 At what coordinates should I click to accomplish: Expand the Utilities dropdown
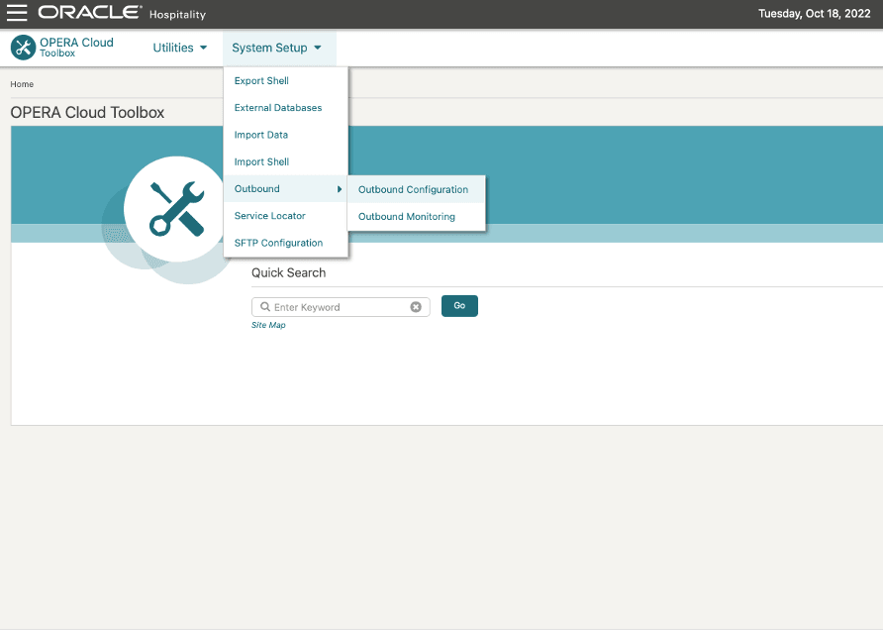tap(179, 47)
